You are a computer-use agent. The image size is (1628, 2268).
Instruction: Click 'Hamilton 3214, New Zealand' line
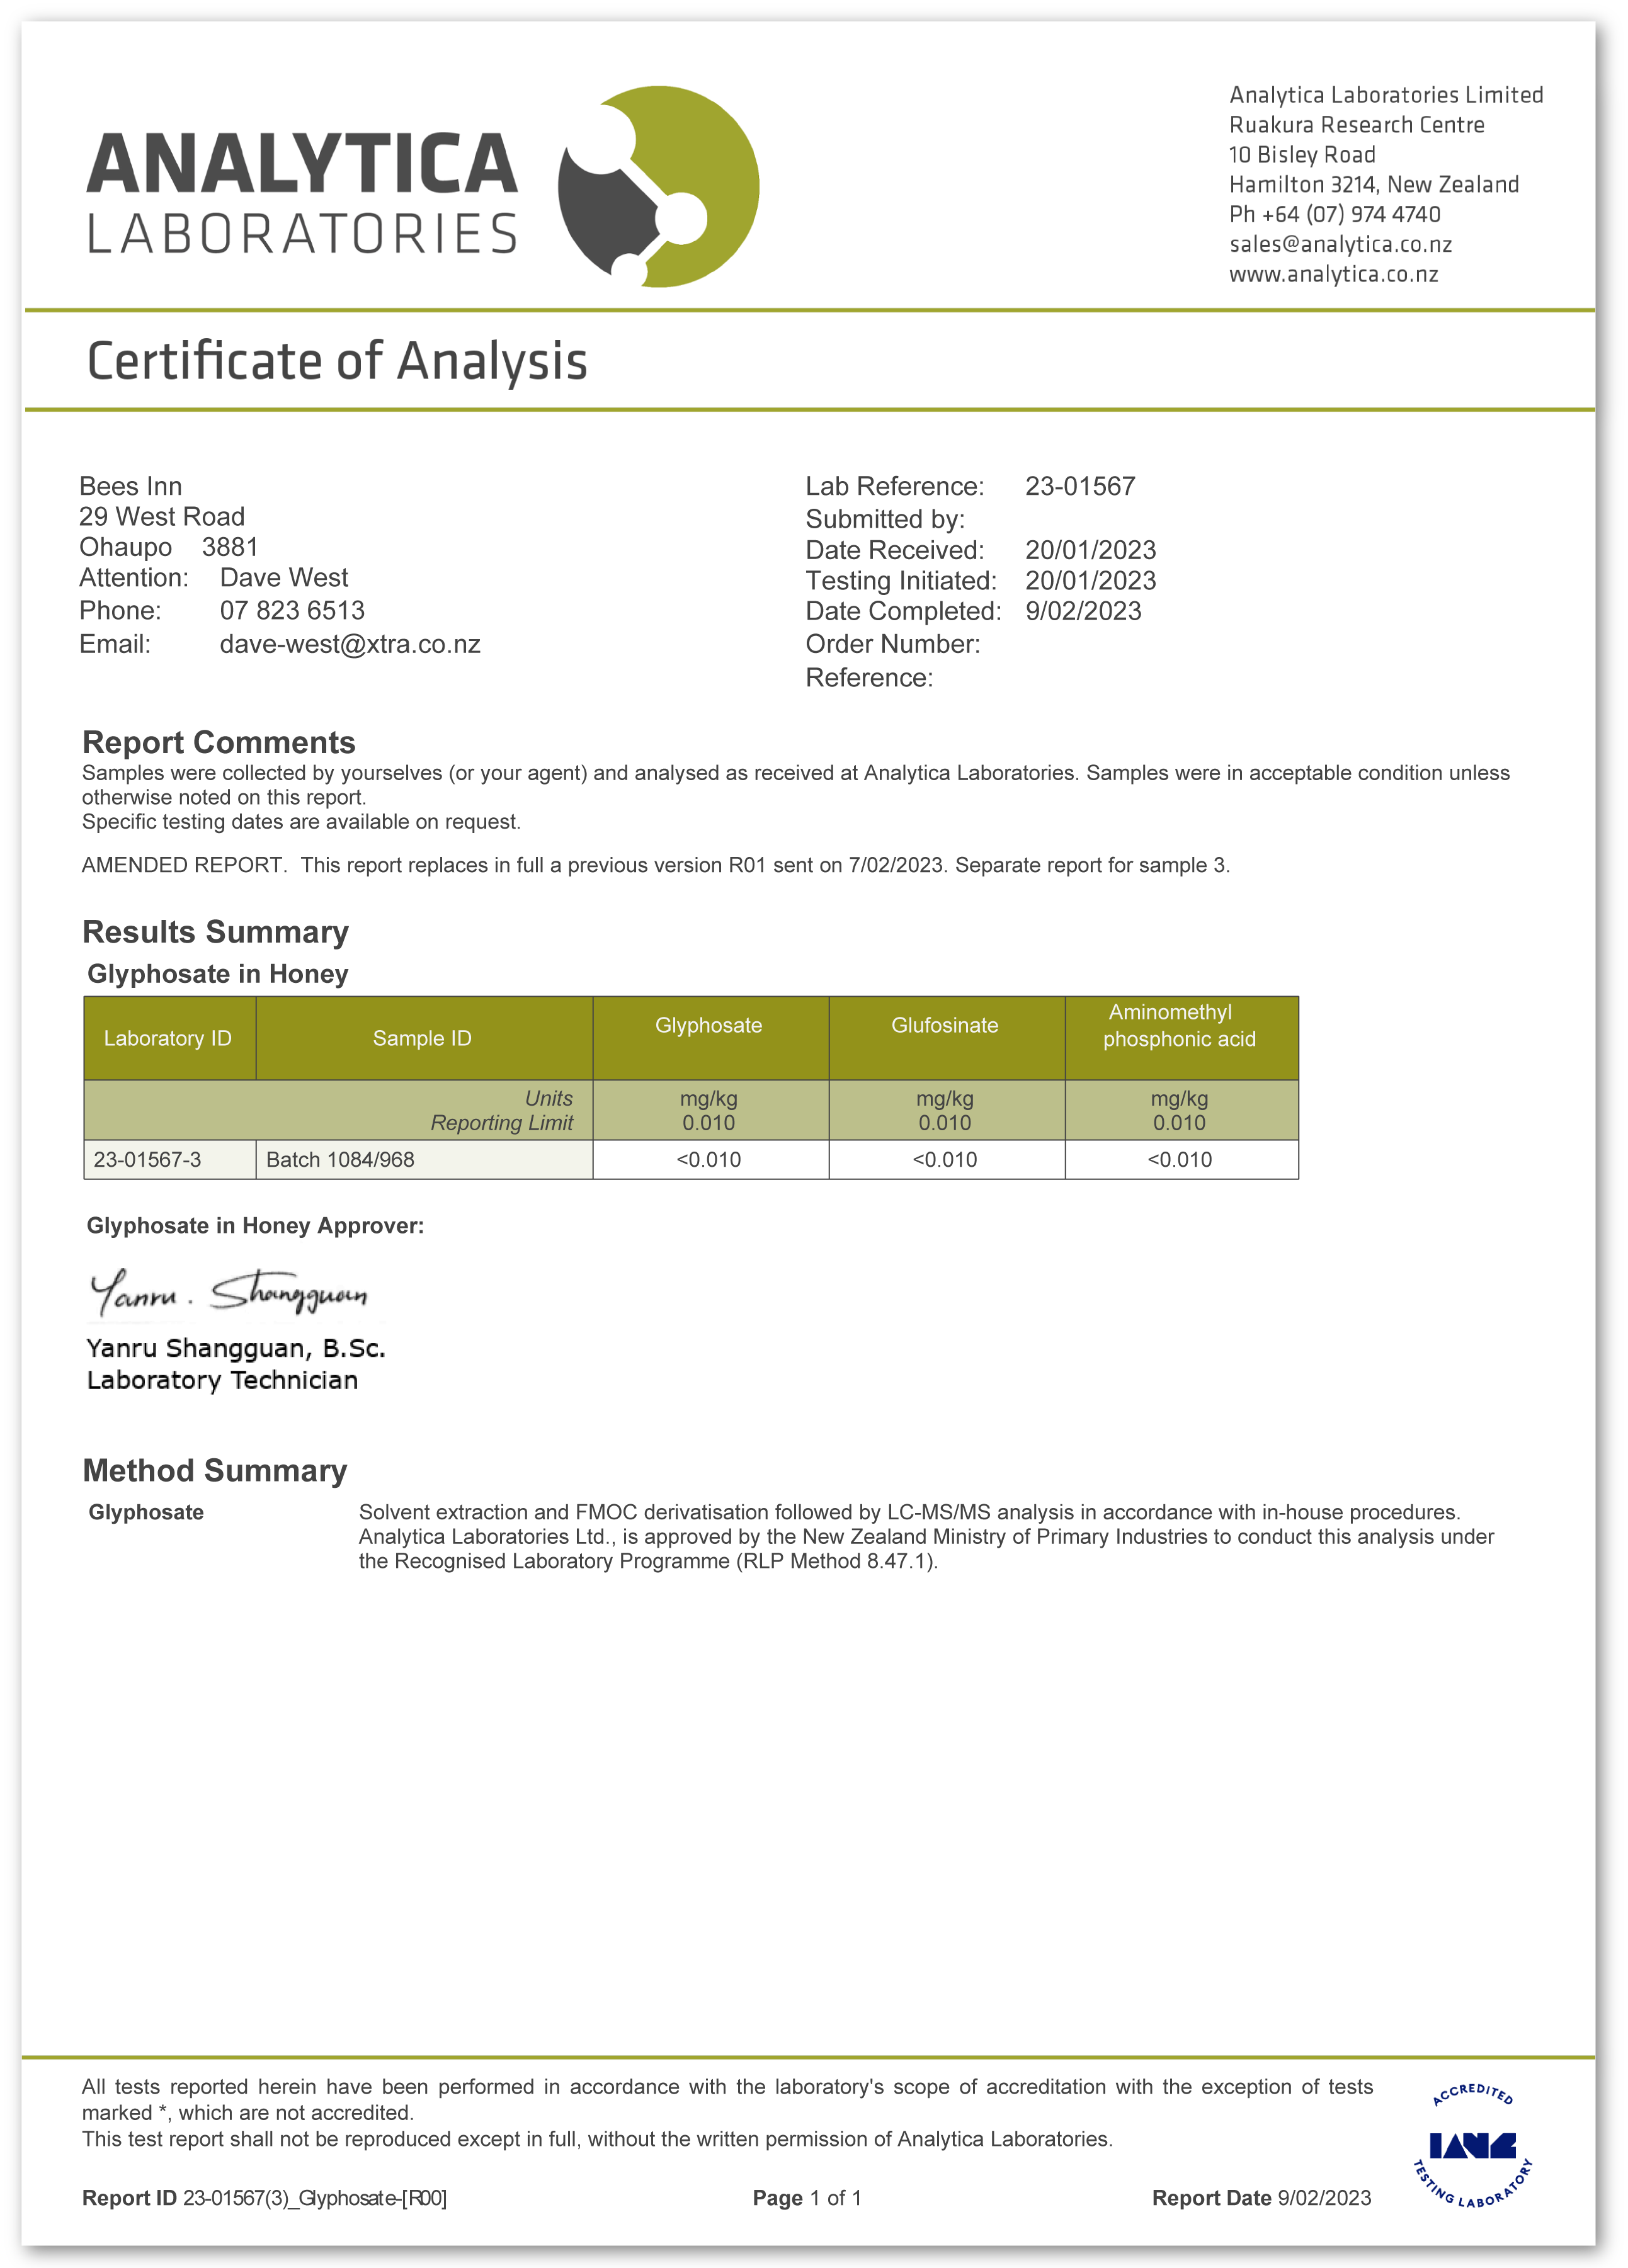[1374, 185]
